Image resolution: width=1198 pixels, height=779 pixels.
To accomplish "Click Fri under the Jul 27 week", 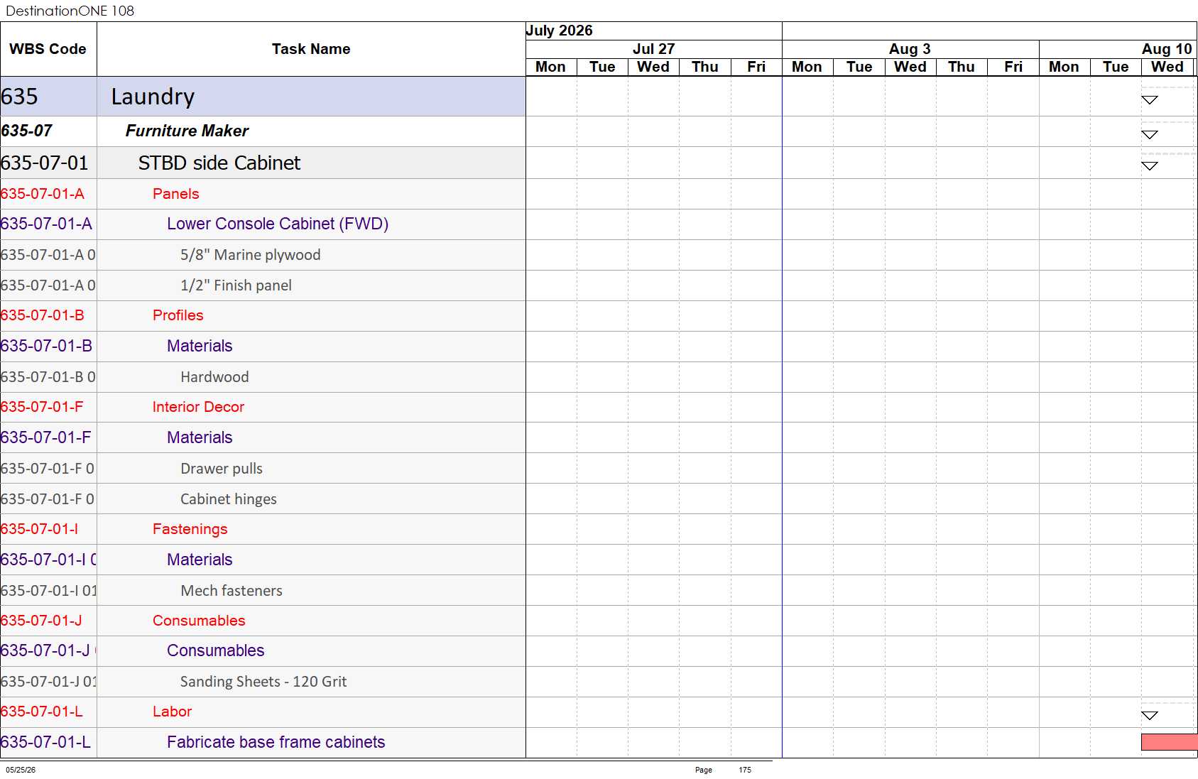I will coord(756,67).
